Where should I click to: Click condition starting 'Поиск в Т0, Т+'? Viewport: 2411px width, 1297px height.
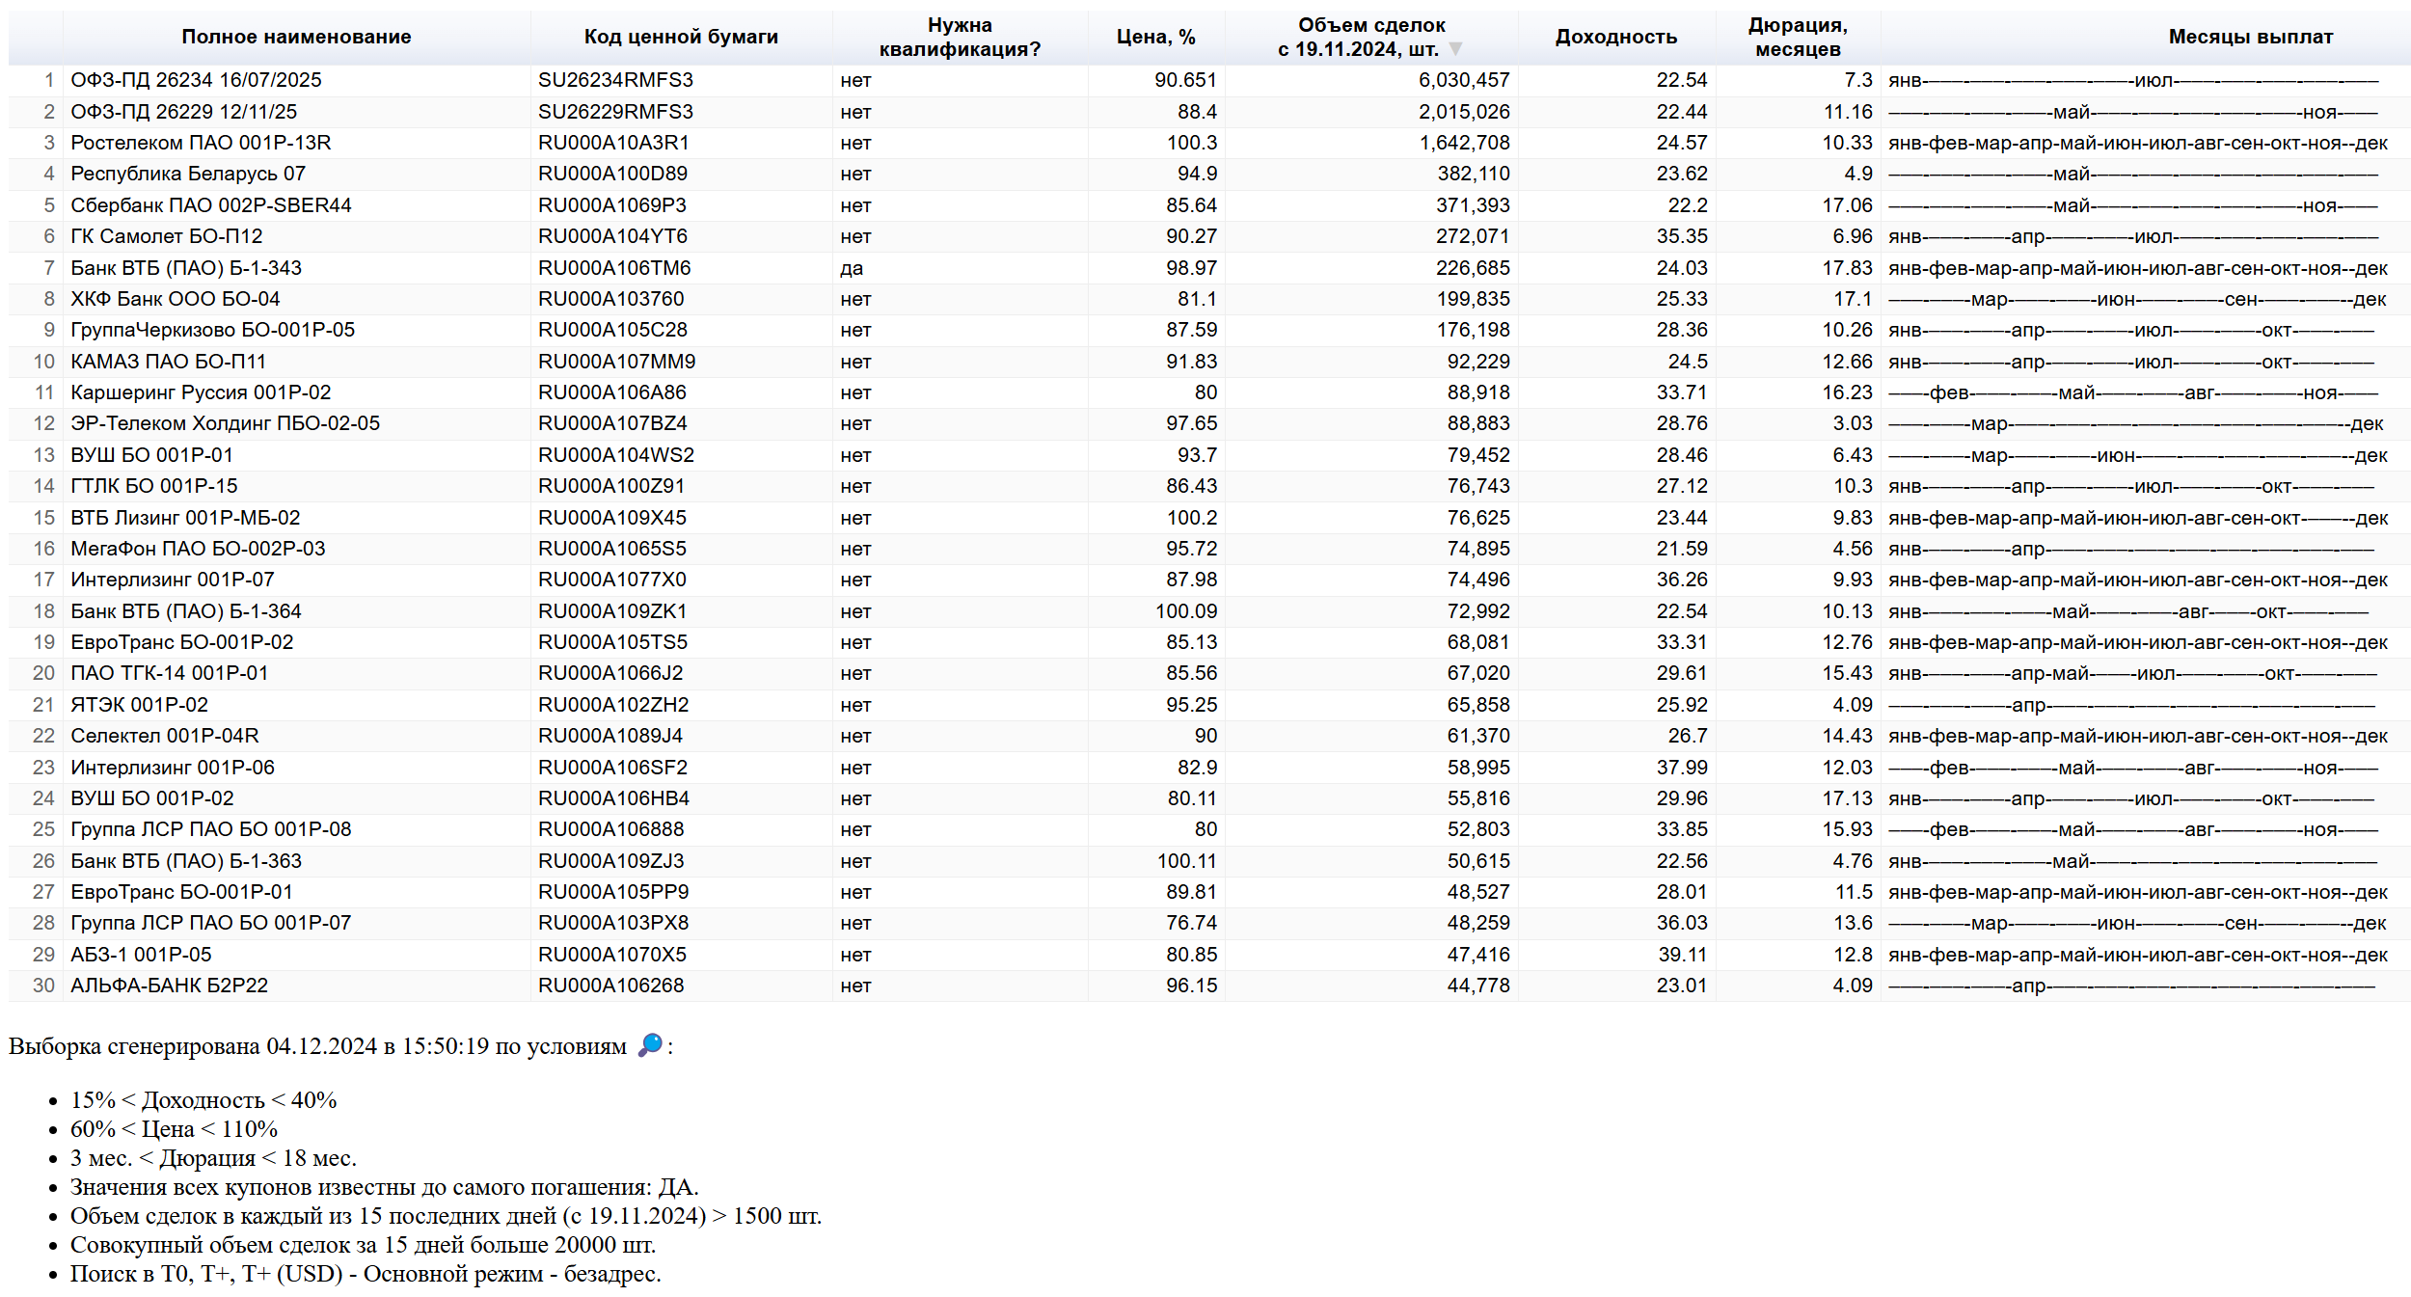click(366, 1274)
